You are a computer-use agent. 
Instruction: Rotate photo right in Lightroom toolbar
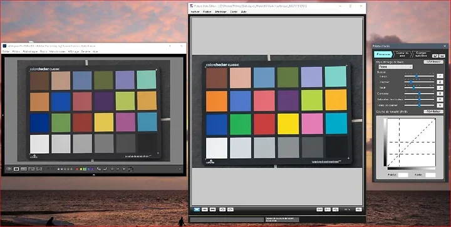[x=105, y=169]
